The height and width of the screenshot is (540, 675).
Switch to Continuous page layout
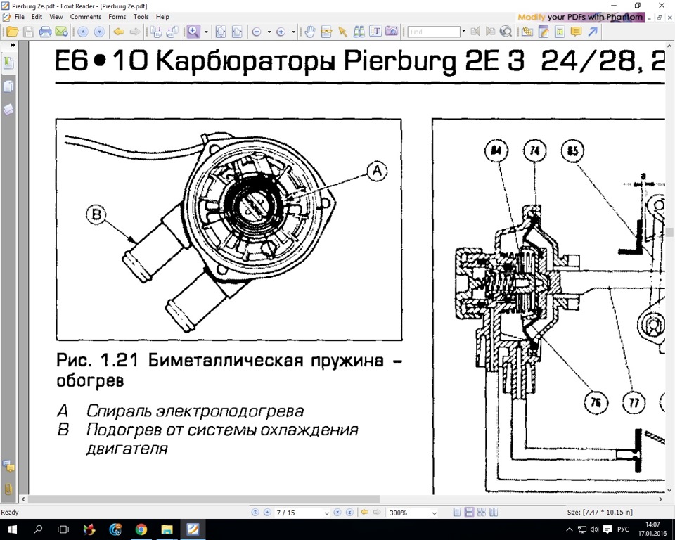(x=470, y=513)
